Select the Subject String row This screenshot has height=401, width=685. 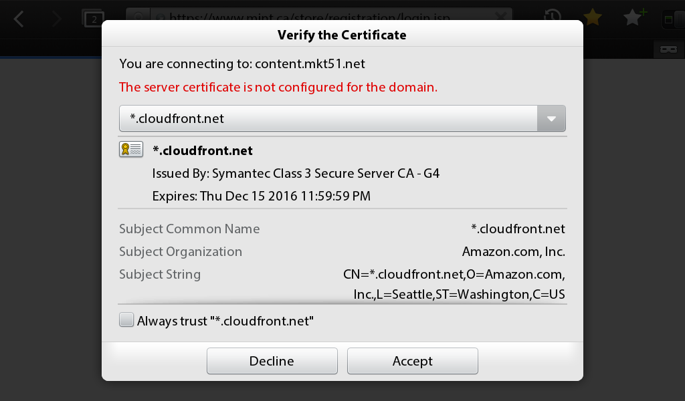pos(342,283)
